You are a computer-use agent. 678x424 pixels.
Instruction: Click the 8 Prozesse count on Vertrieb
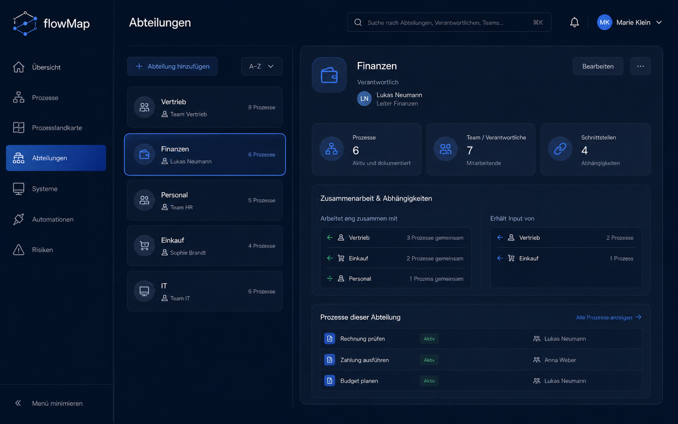pos(262,107)
